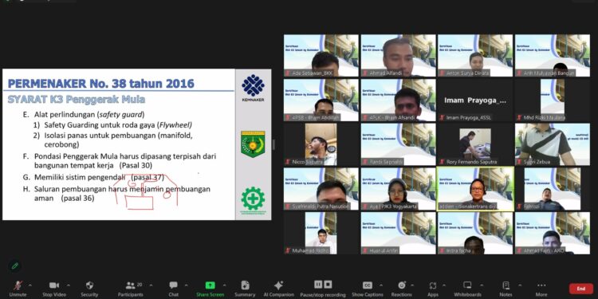Image resolution: width=598 pixels, height=299 pixels.
Task: Select Aya | PJK3 Yogyakarta video tile
Action: (398, 189)
